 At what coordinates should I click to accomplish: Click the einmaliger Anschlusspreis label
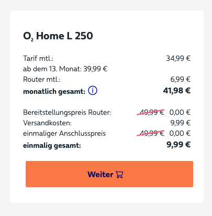click(64, 134)
